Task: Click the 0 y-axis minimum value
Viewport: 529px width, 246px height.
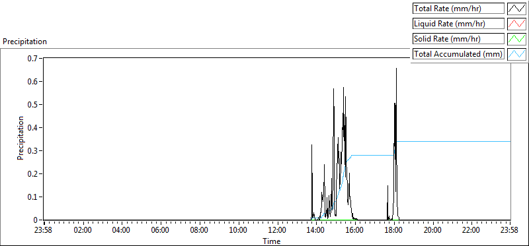Action: pyautogui.click(x=36, y=220)
